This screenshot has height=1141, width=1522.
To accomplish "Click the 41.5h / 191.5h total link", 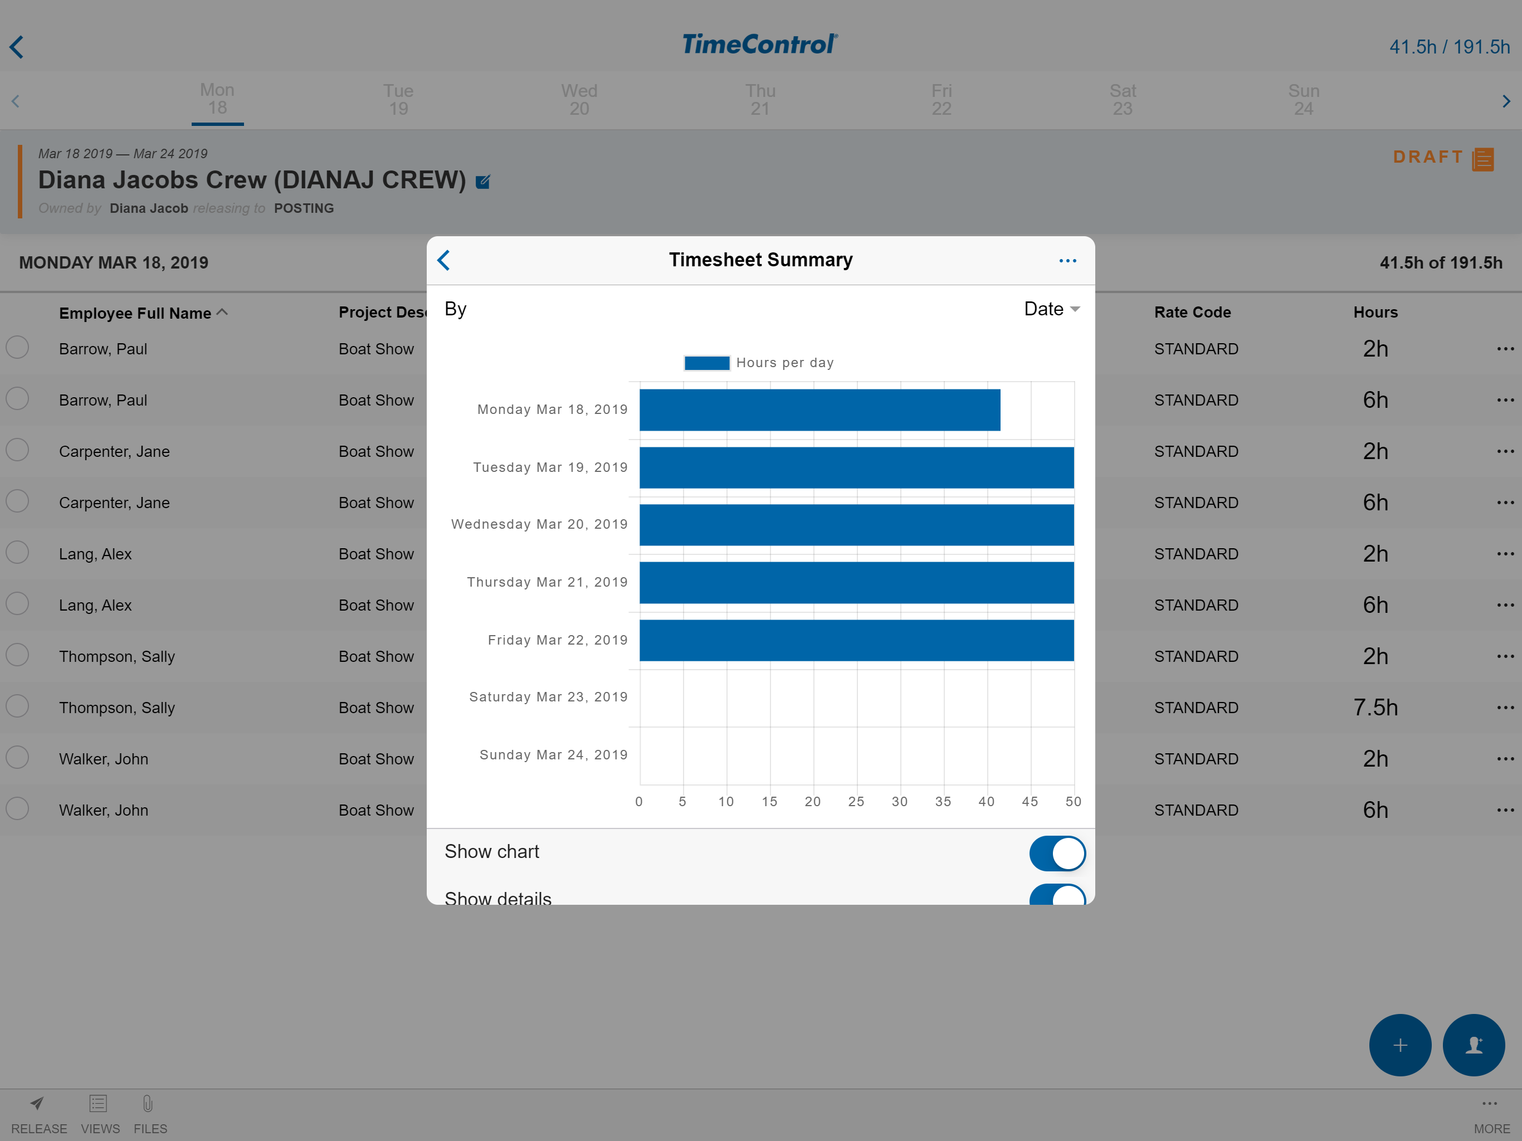I will 1449,47.
